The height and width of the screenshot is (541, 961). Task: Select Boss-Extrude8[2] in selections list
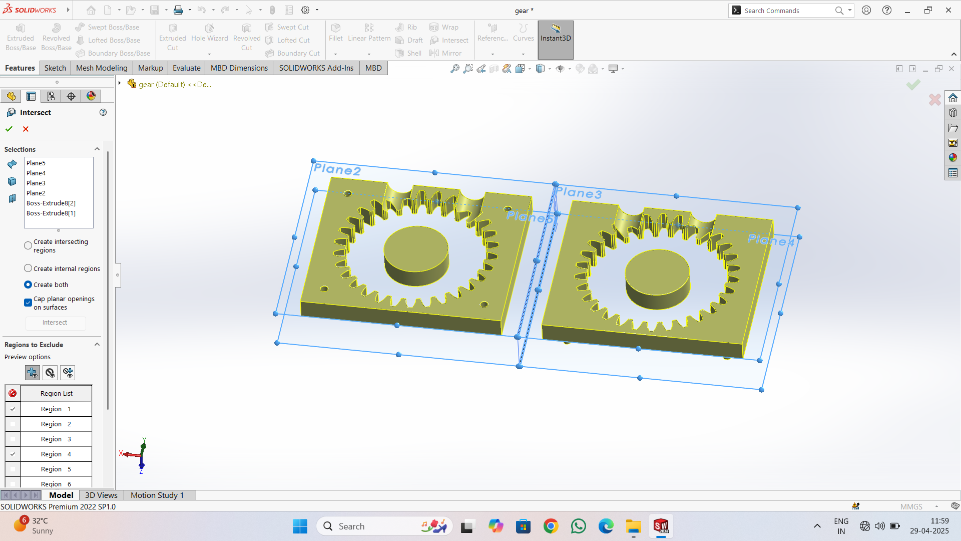pyautogui.click(x=51, y=203)
